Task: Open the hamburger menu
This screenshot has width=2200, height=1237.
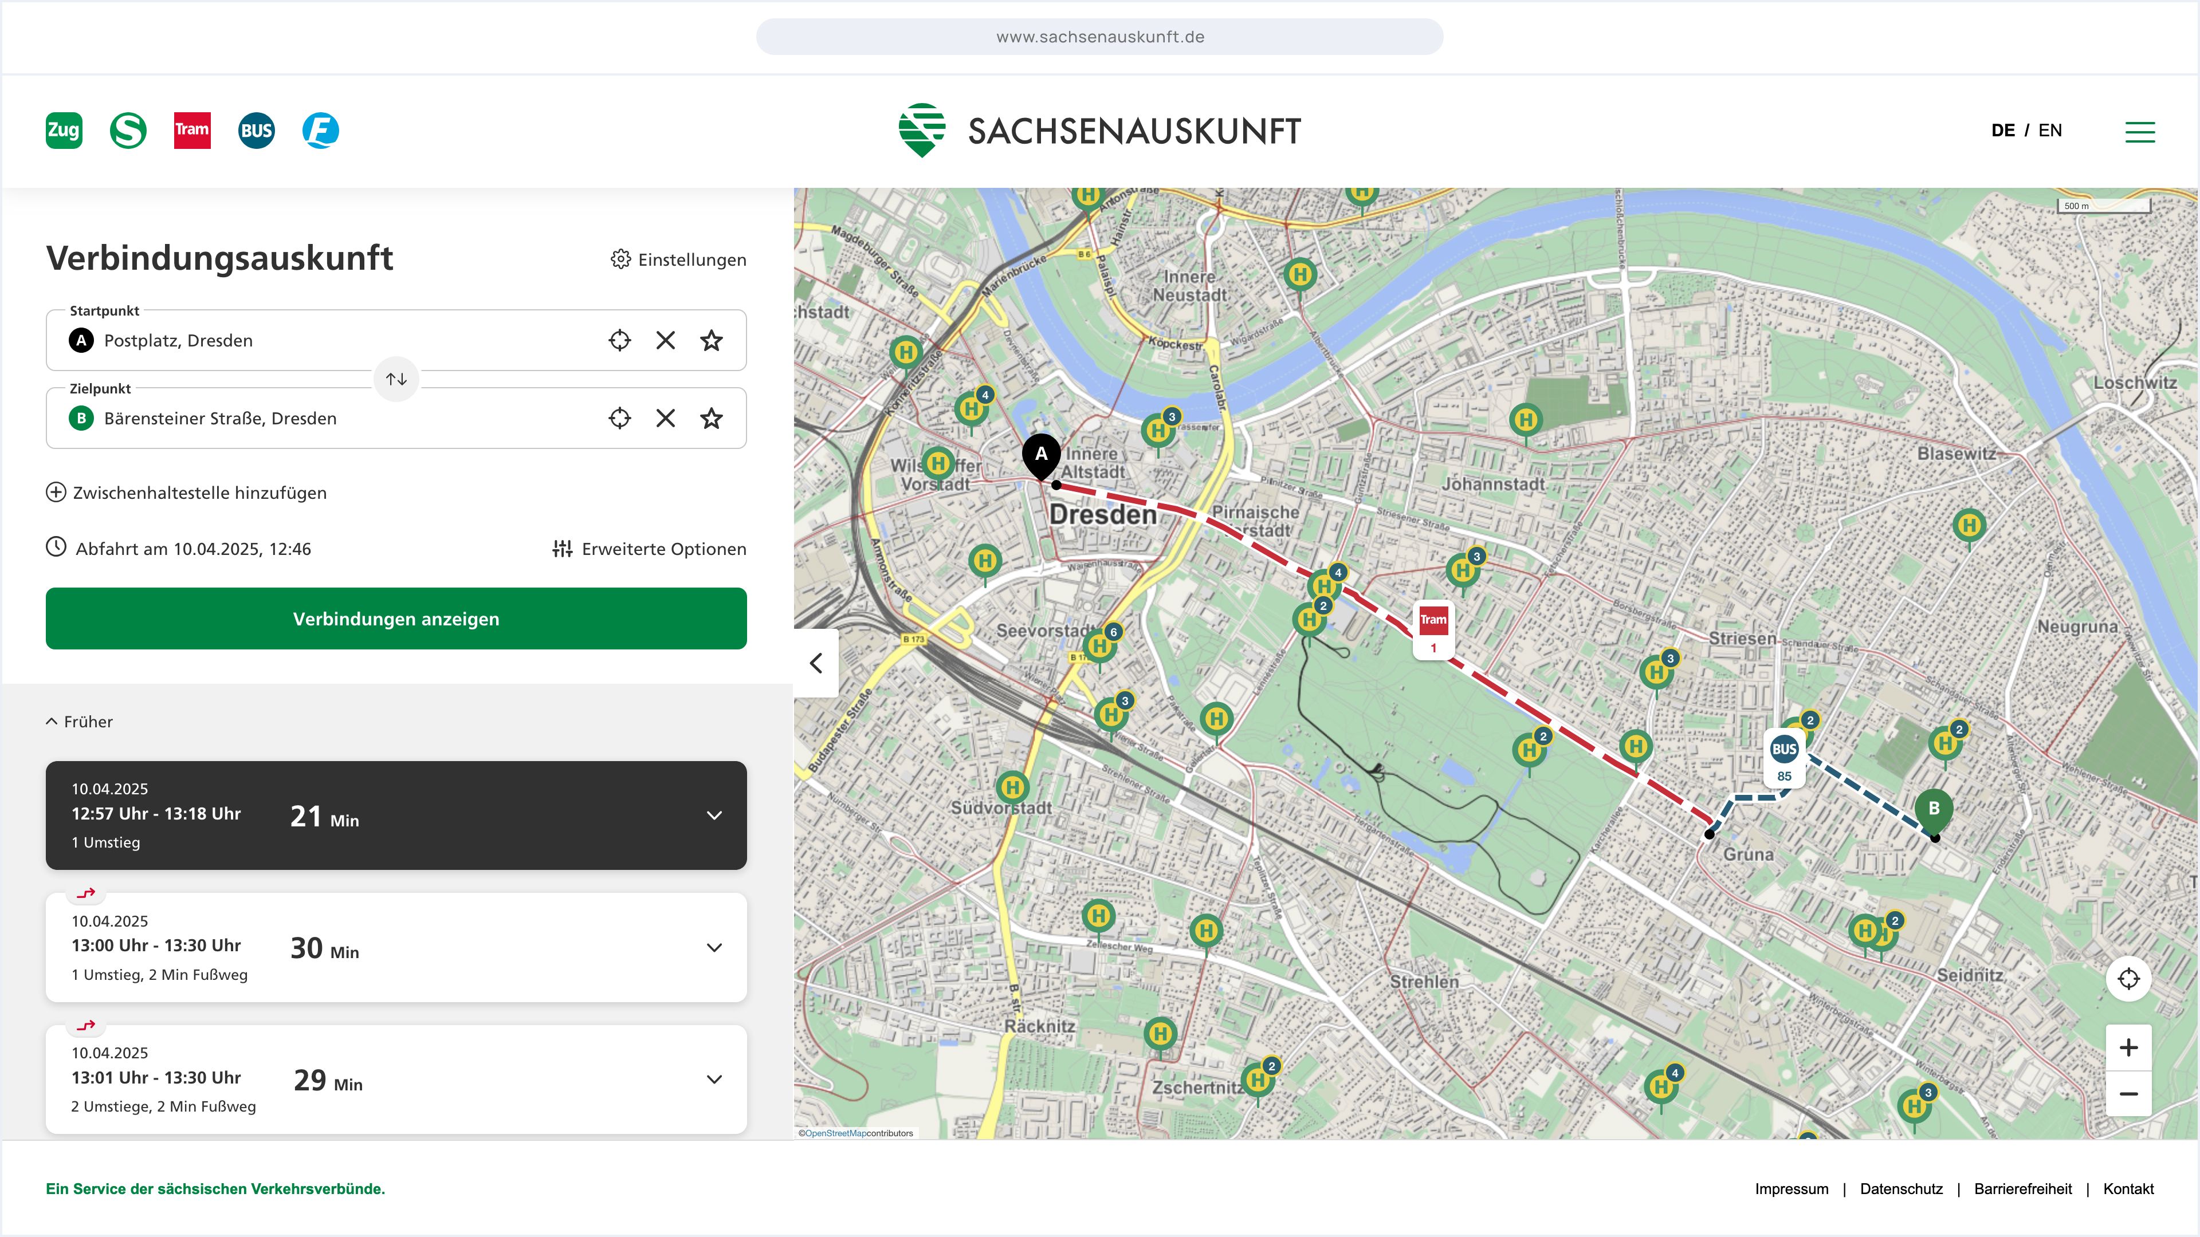Action: click(2139, 132)
